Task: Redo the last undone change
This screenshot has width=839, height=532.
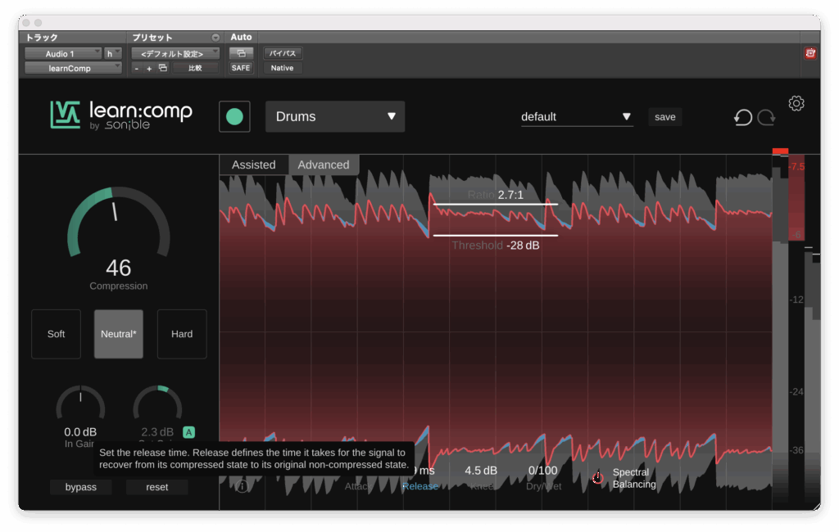Action: pyautogui.click(x=766, y=117)
